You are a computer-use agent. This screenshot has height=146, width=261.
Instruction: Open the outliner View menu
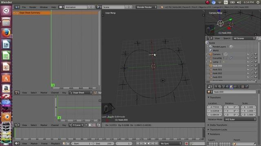[217, 39]
